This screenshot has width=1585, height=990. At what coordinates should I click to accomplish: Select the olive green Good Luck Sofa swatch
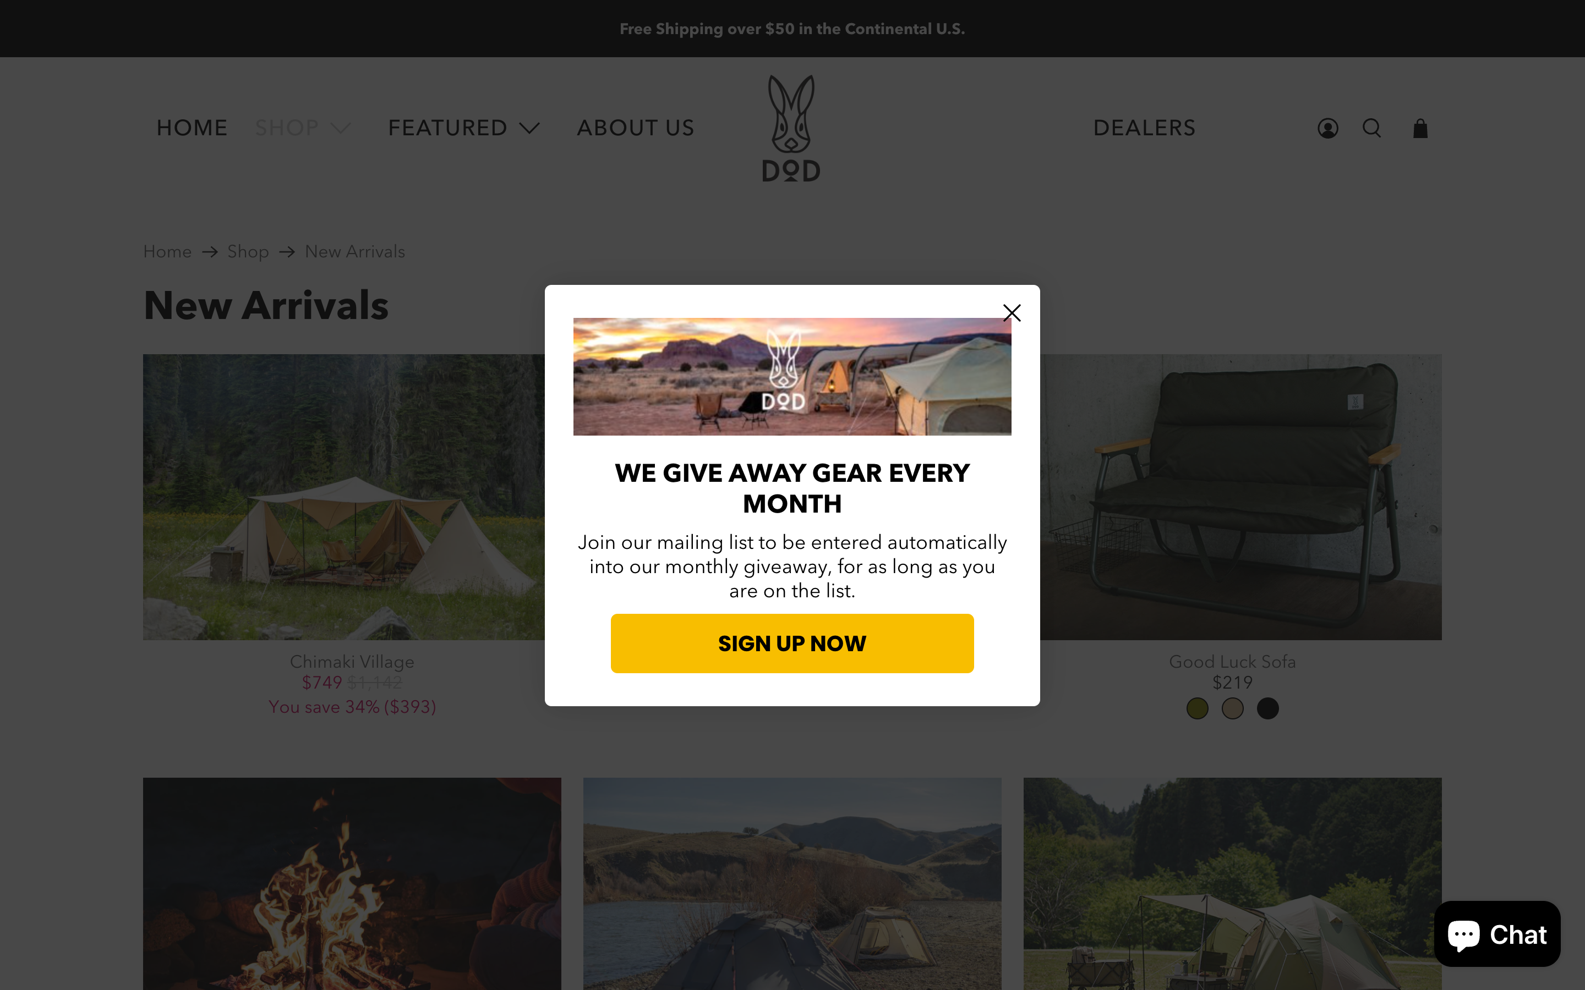1197,708
